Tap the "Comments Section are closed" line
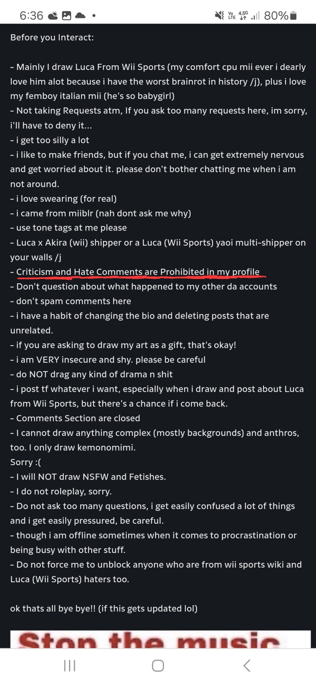 coord(78,418)
